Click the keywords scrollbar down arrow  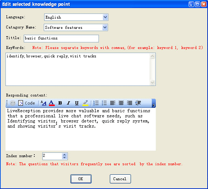(153, 83)
